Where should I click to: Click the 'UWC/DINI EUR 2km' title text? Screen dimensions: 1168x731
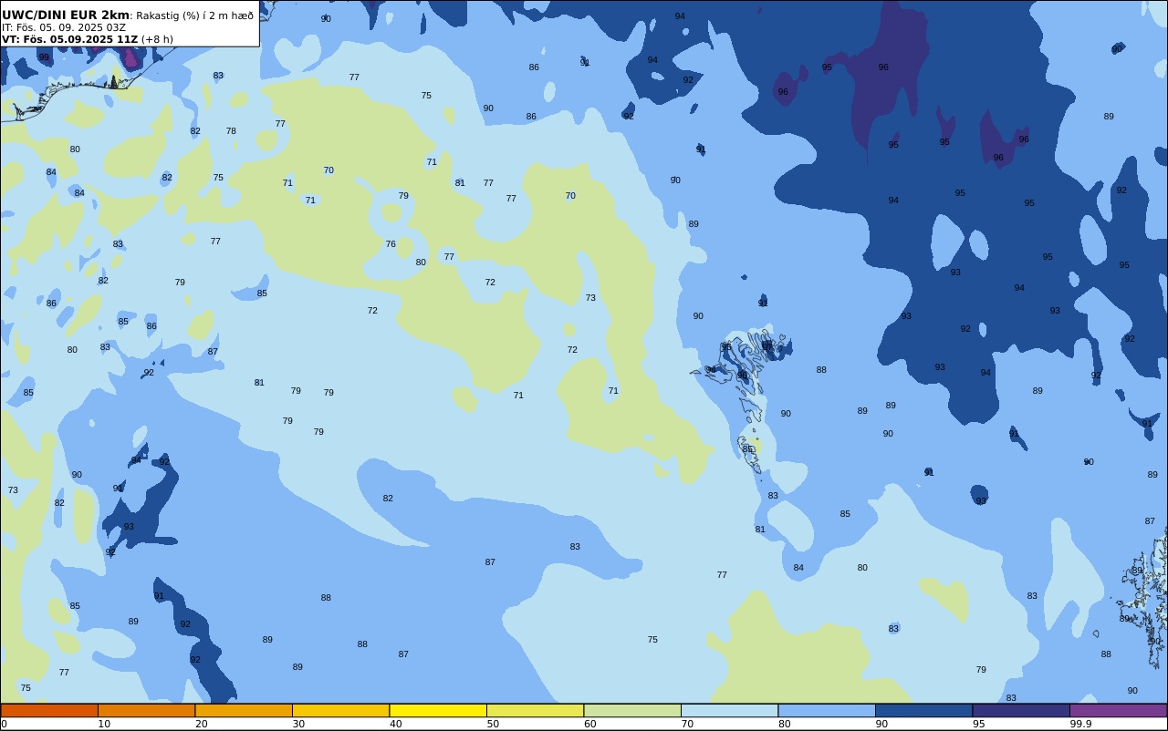click(66, 15)
